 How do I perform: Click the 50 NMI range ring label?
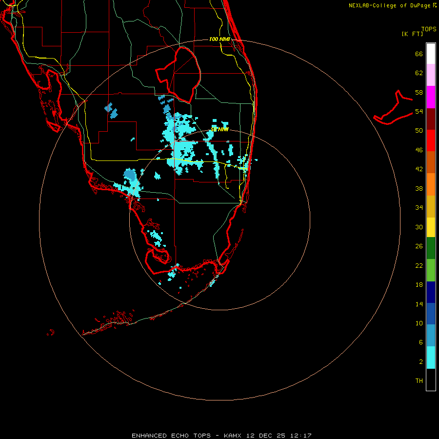click(x=219, y=129)
